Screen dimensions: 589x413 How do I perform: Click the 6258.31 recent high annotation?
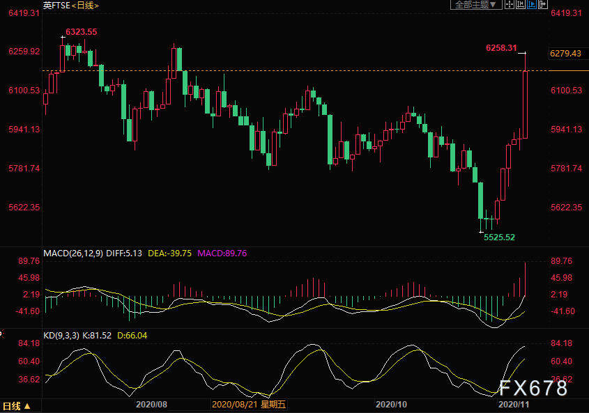point(501,48)
